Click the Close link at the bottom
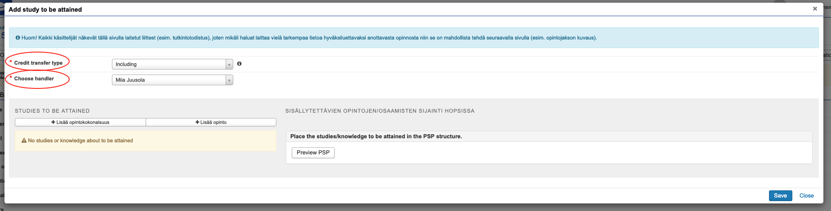This screenshot has height=211, width=831. point(806,196)
